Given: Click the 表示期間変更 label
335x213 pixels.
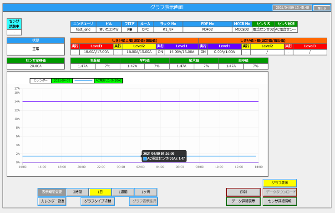Looking at the screenshot, I should [x=52, y=192].
